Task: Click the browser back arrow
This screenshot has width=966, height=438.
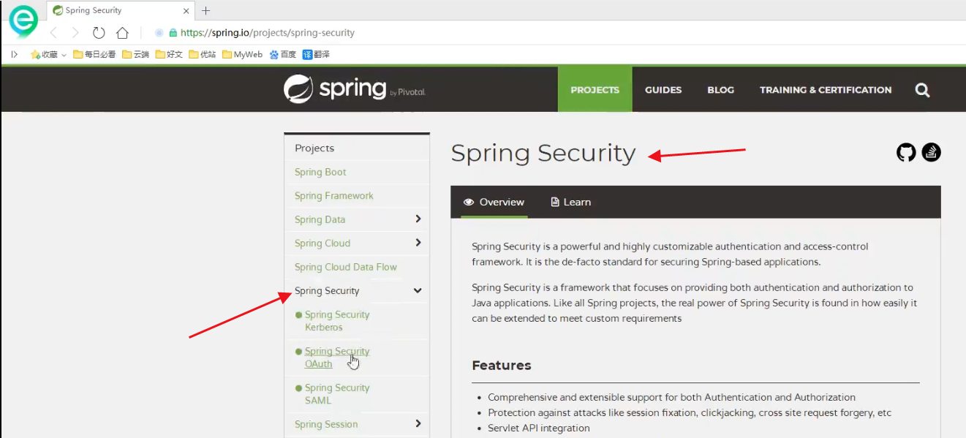Action: (53, 33)
